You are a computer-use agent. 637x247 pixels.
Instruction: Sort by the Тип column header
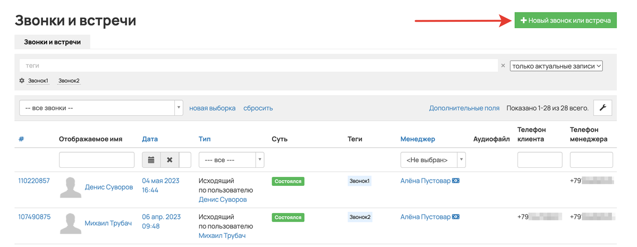click(x=205, y=139)
